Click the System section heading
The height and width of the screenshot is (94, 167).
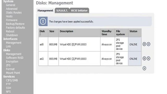point(8,1)
